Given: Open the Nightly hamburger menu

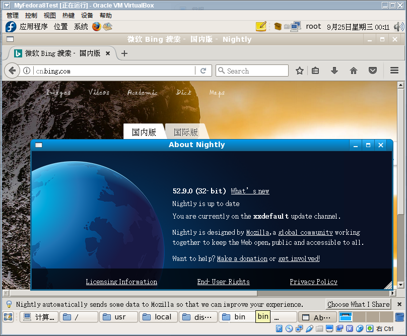Looking at the screenshot, I should click(x=394, y=71).
